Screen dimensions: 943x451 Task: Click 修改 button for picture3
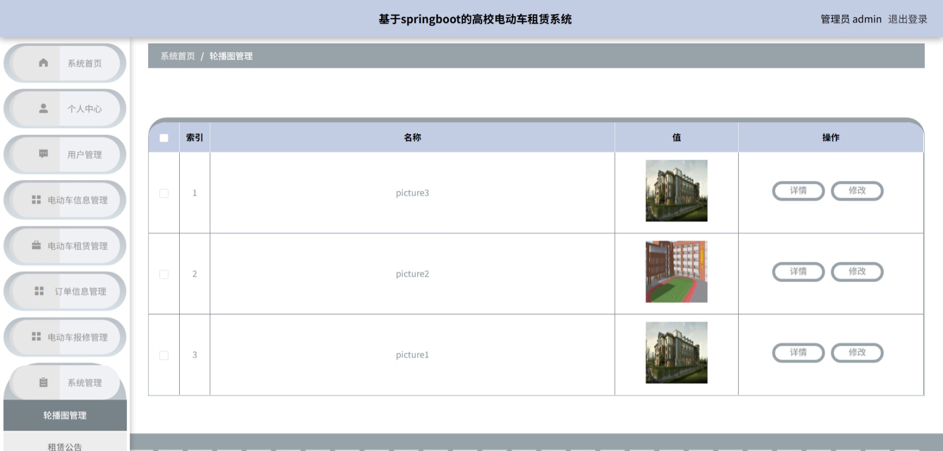tap(857, 191)
